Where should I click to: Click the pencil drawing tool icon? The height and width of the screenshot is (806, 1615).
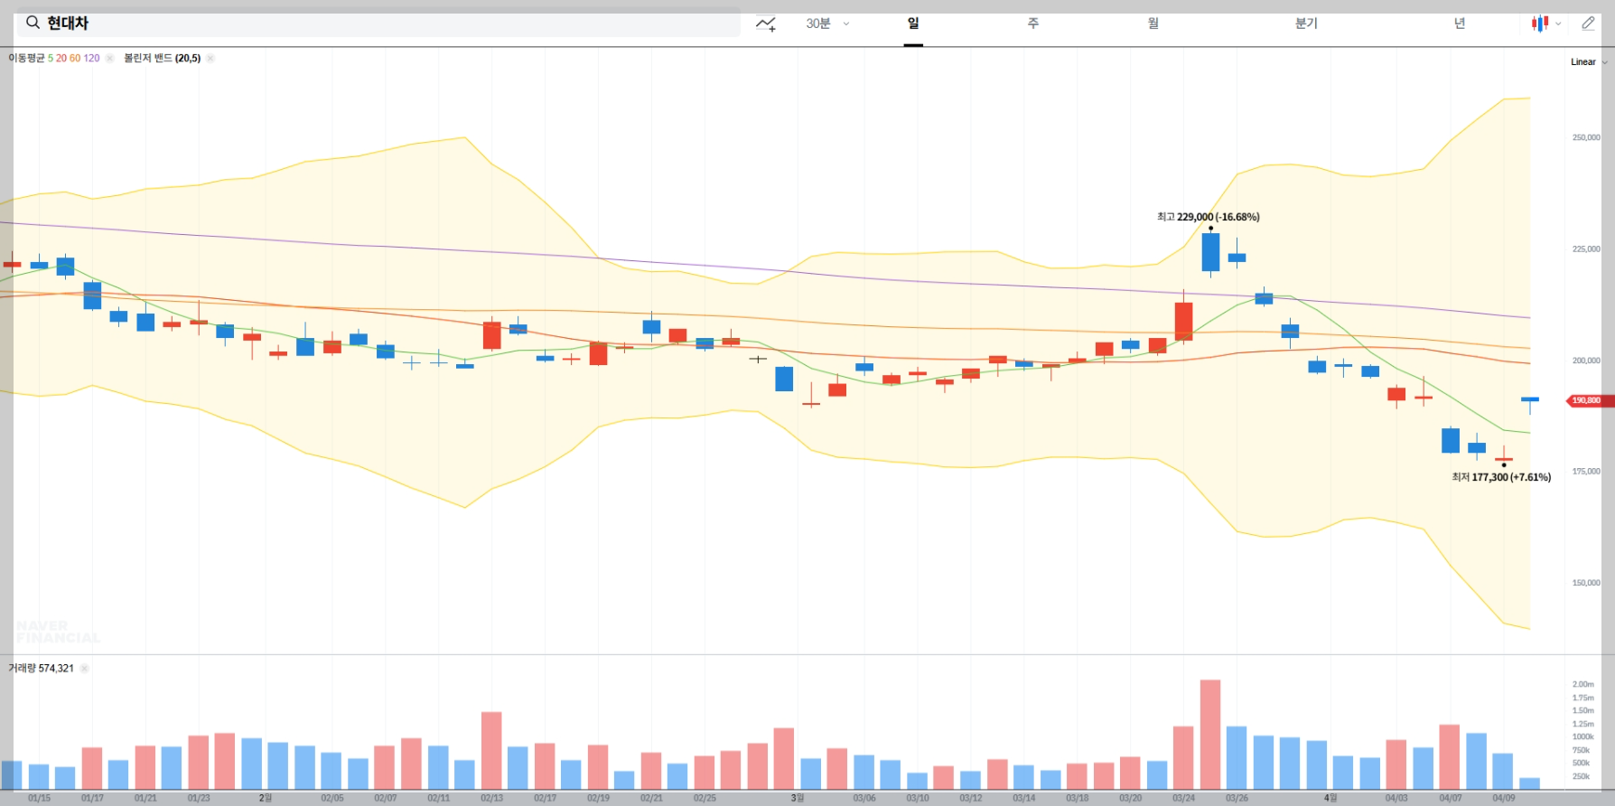[1589, 23]
